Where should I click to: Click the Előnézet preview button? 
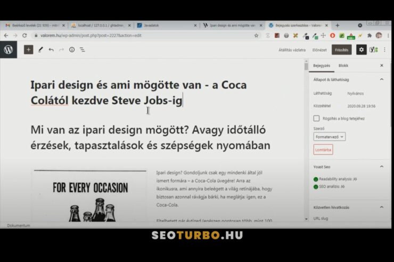[319, 50]
